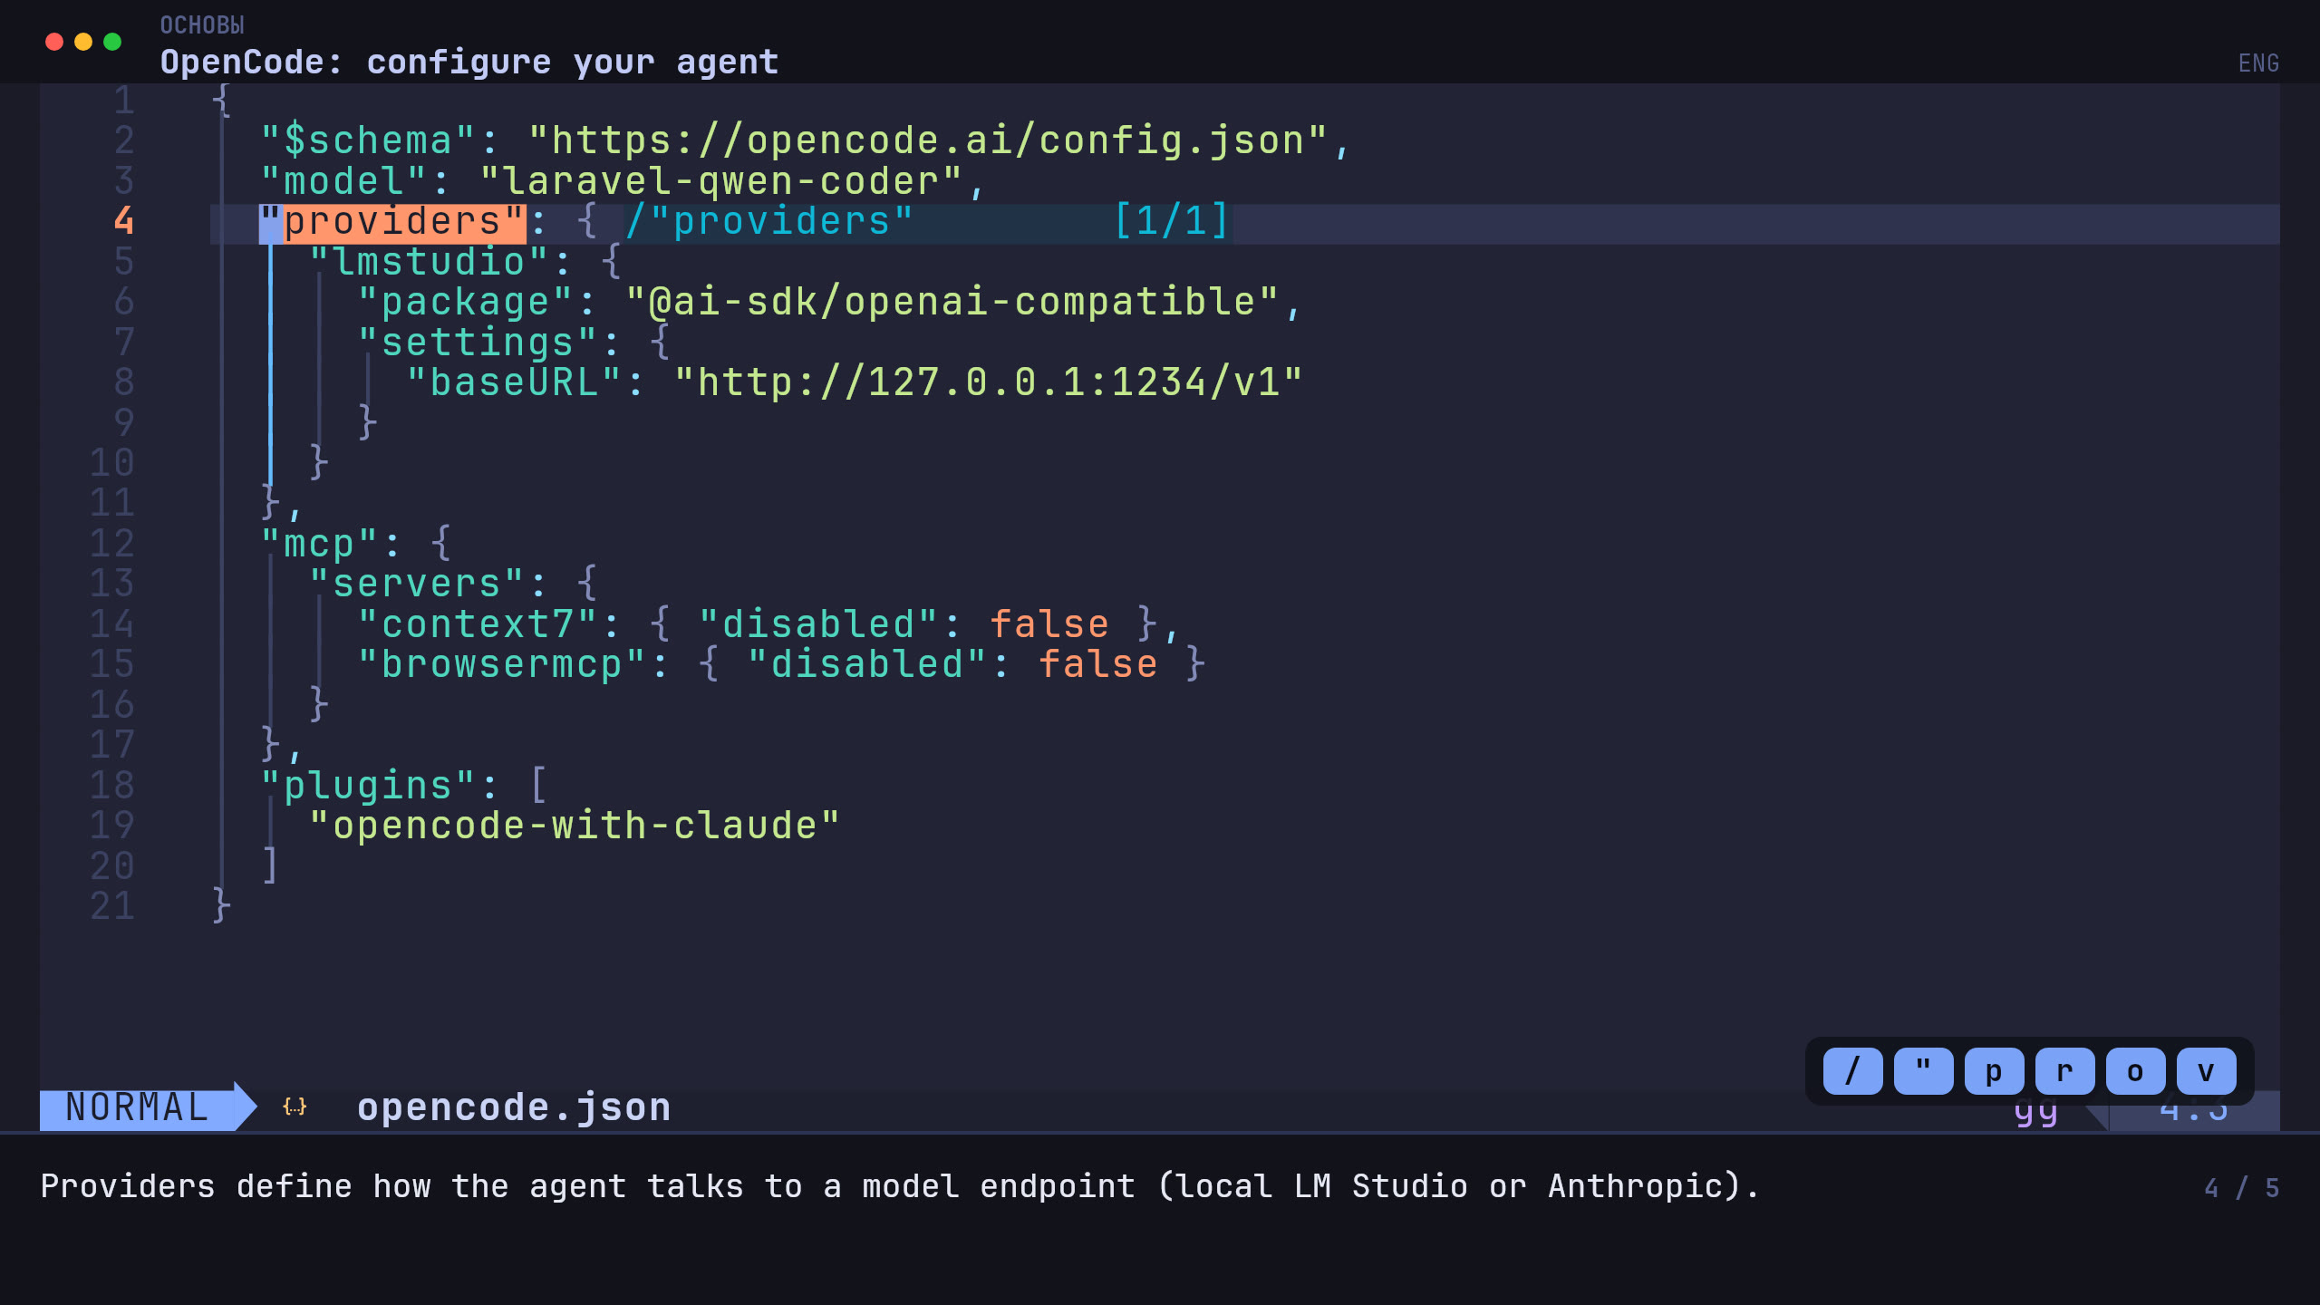Click the title 'OpenCode: configure your agent'
Screen dimensions: 2320x1305
pos(469,63)
